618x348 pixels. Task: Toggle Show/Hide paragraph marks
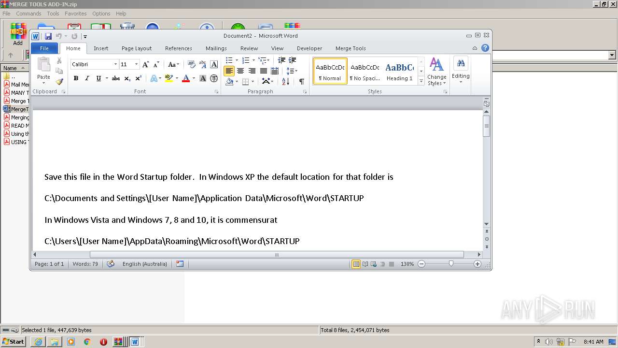pyautogui.click(x=301, y=82)
